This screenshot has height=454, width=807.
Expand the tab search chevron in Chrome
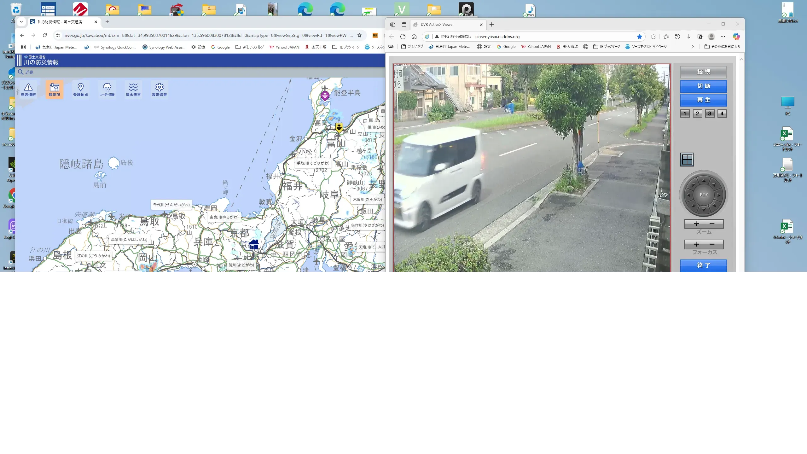pos(21,22)
